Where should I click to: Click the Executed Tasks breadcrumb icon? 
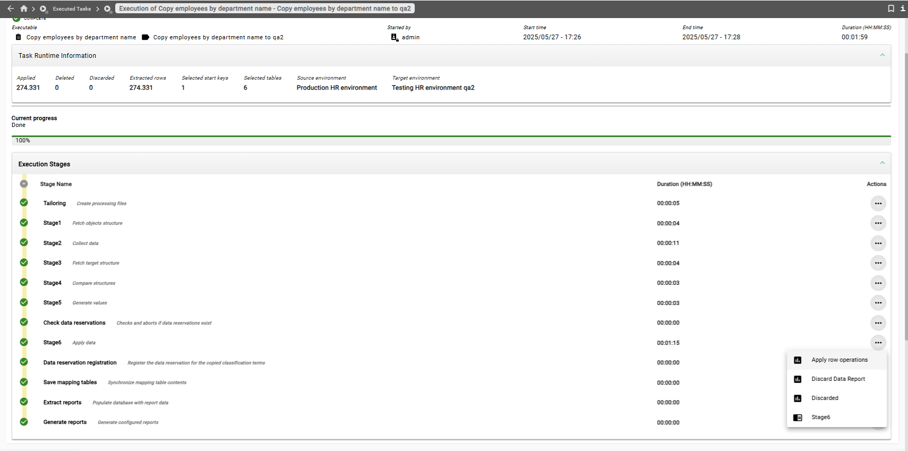coord(44,9)
